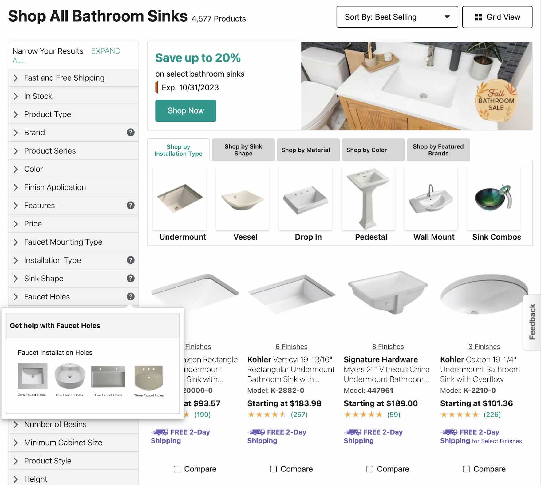Expand the Product Type filter
Viewport: 541px width, 485px height.
48,114
